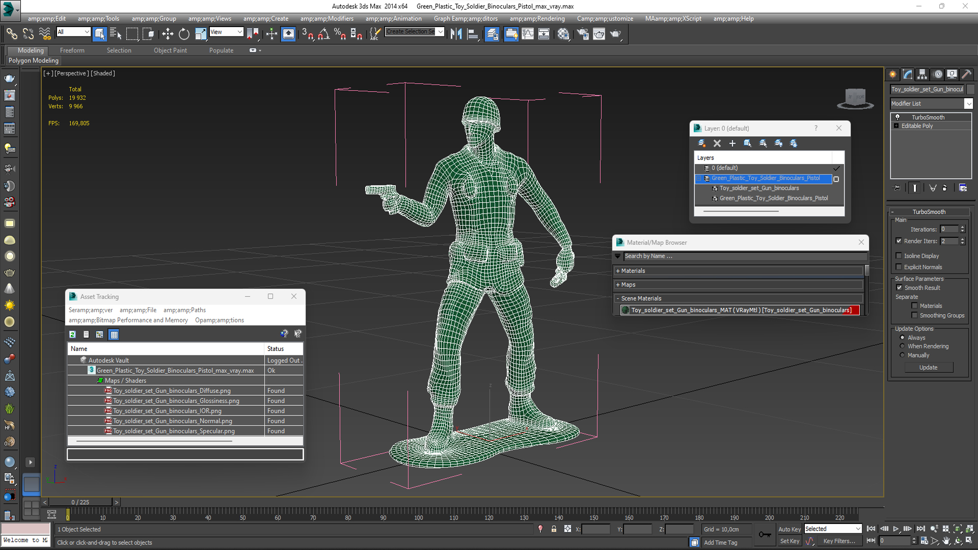978x550 pixels.
Task: Click the object color swatch beside name
Action: click(x=970, y=89)
